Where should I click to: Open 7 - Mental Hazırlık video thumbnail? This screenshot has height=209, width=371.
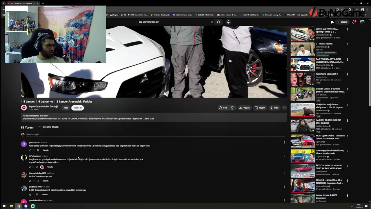tap(303, 49)
